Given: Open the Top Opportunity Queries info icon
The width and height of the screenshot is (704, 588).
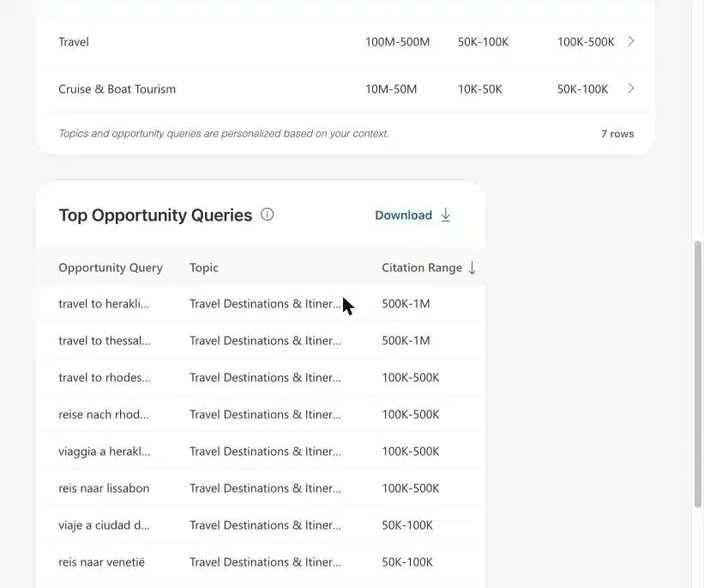Looking at the screenshot, I should coord(268,215).
